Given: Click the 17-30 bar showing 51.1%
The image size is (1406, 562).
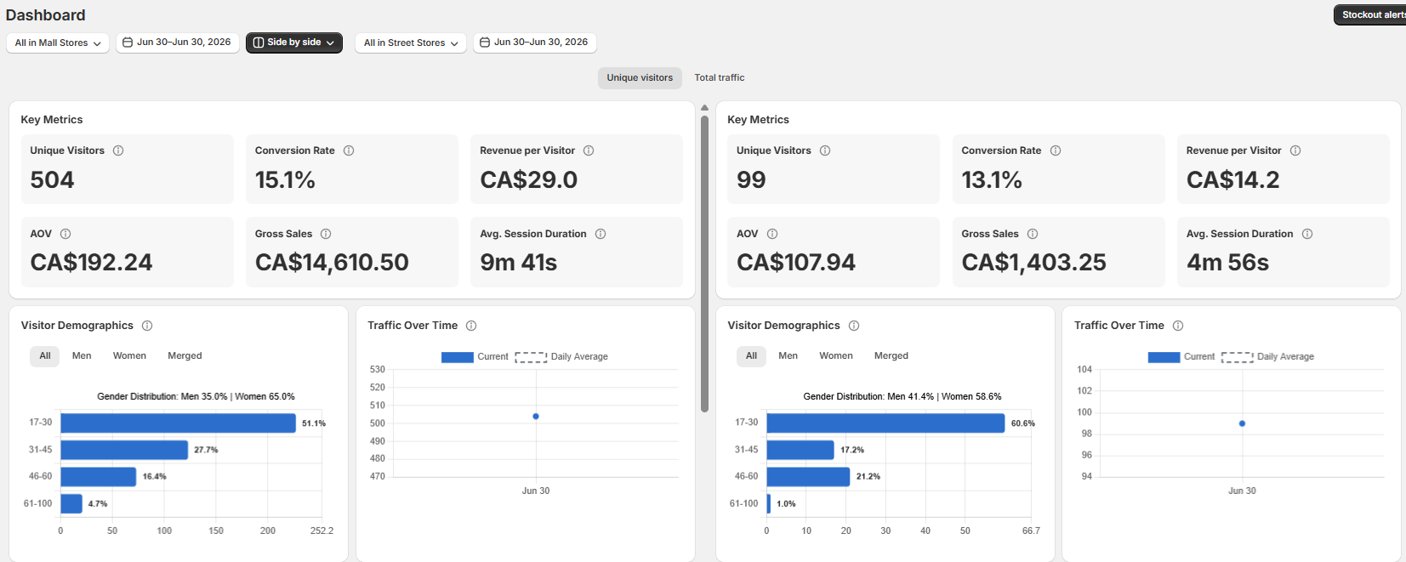Looking at the screenshot, I should click(178, 423).
